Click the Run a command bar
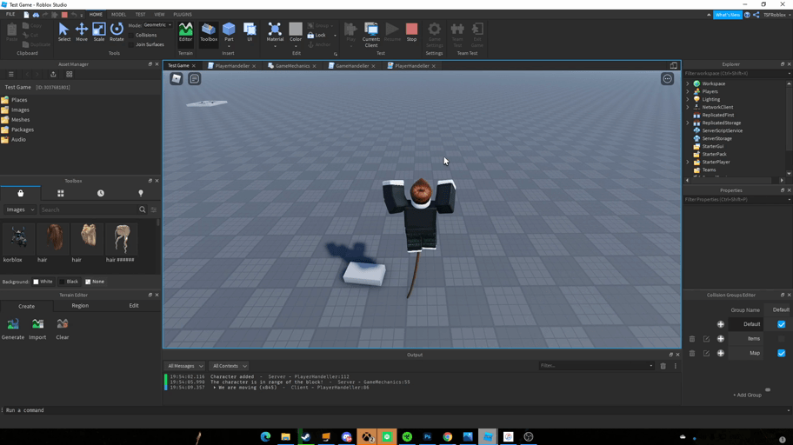The image size is (793, 445). click(x=395, y=410)
